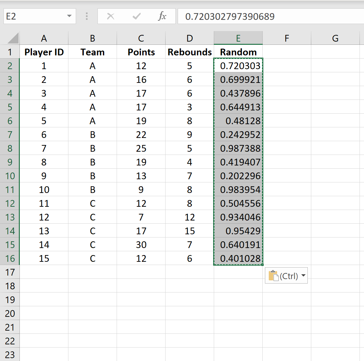Viewport: 364px width, 361px height.
Task: Click the Paste Options clipboard icon
Action: click(x=273, y=275)
